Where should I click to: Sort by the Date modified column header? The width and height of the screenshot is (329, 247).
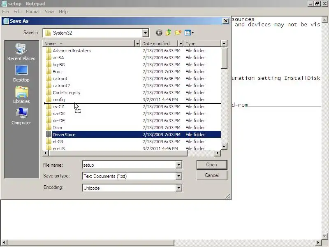click(159, 44)
